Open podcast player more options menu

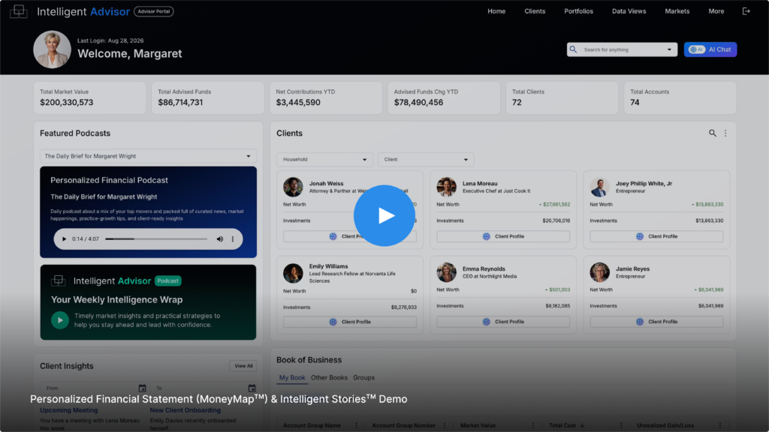[x=233, y=239]
